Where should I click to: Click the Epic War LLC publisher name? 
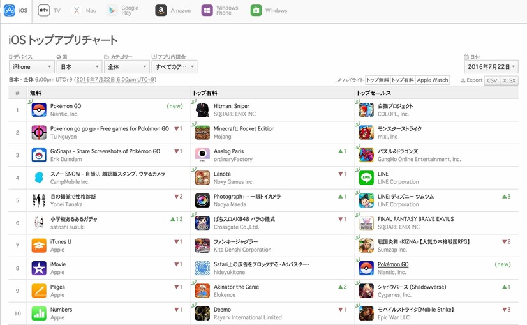(394, 317)
